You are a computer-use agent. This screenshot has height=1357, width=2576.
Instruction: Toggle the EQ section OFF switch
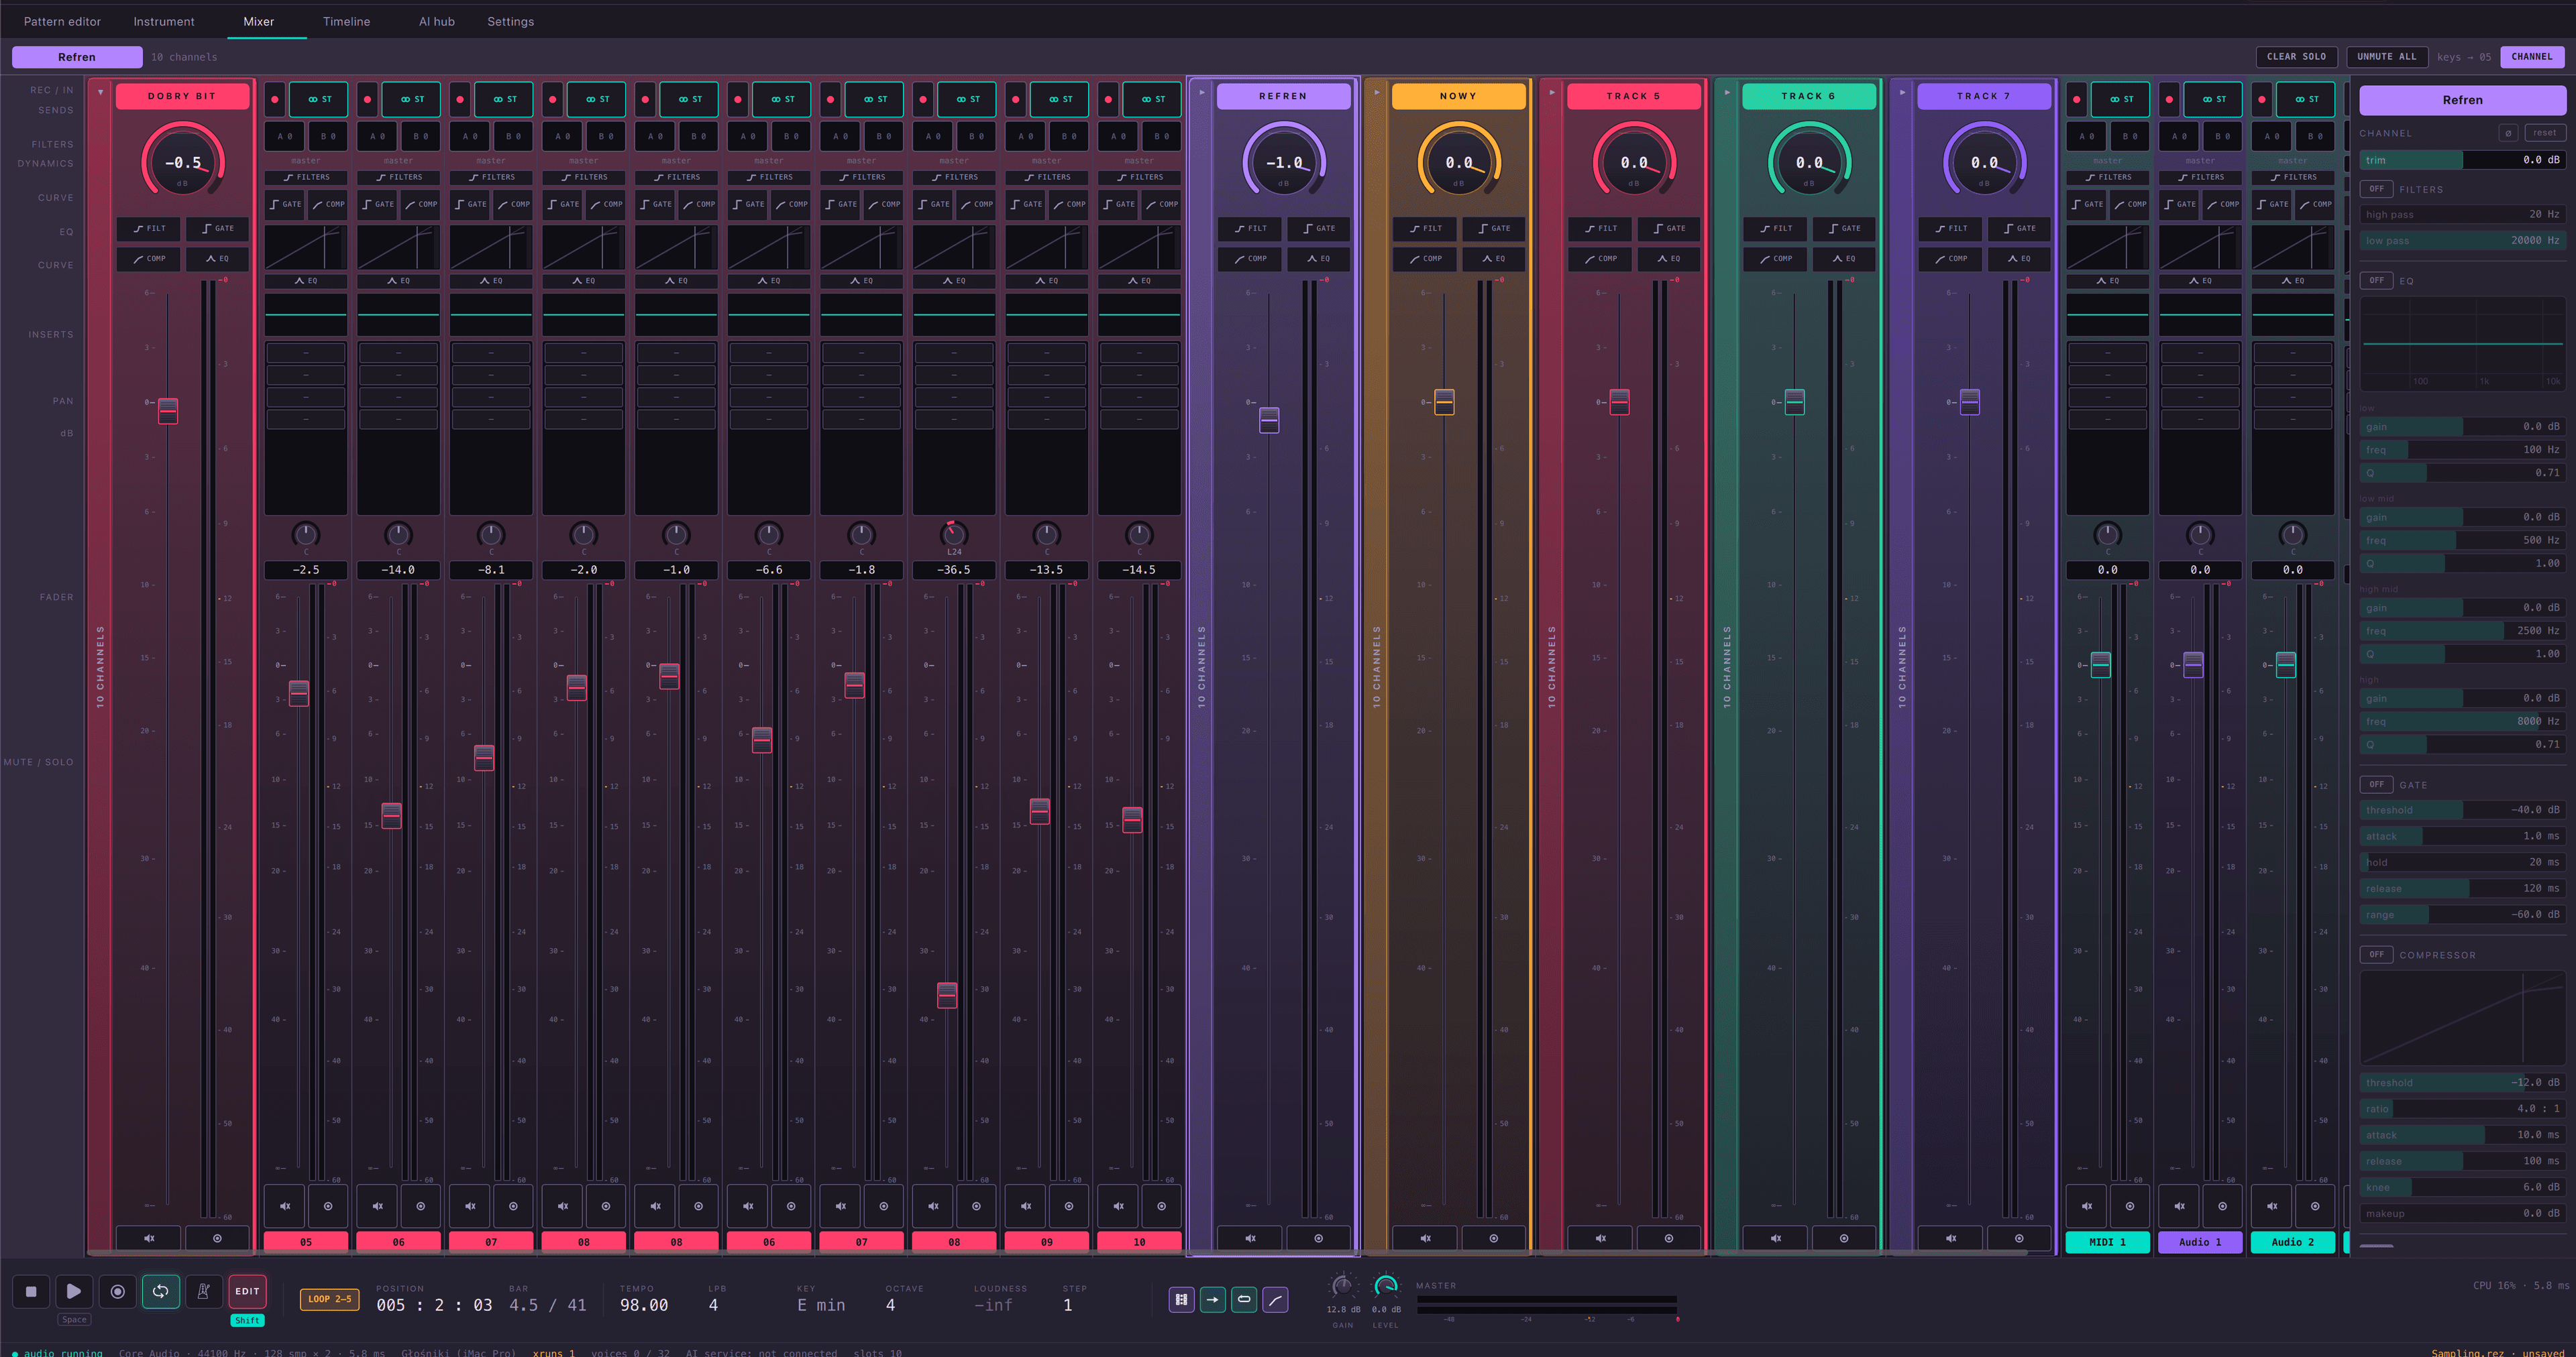pos(2377,281)
